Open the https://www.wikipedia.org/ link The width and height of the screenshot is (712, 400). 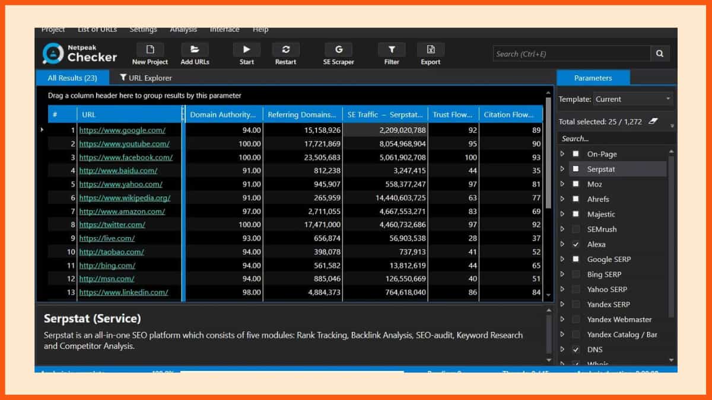(x=125, y=198)
